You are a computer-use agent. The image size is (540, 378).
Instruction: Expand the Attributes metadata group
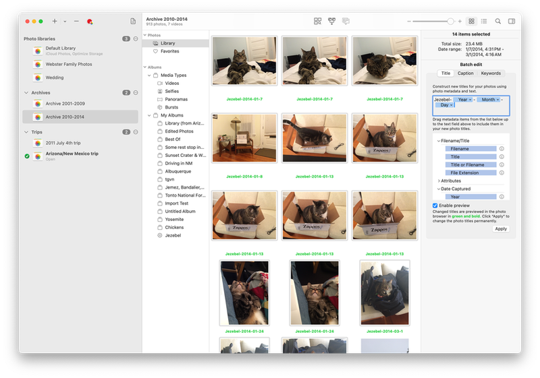click(x=439, y=181)
